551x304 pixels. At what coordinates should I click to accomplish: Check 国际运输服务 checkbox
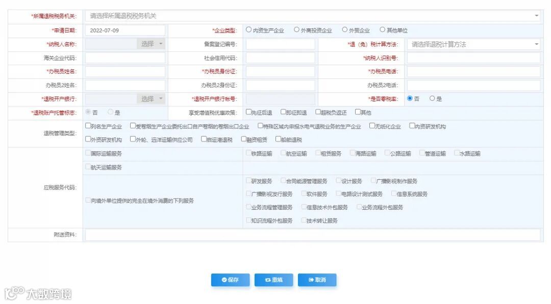(x=88, y=153)
